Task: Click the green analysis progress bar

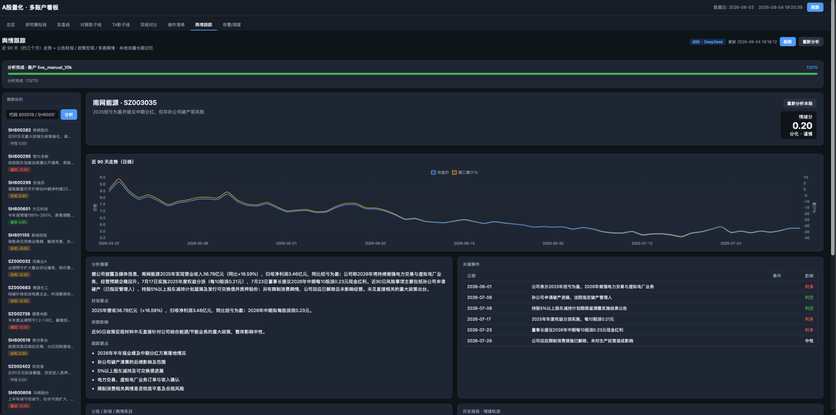Action: 412,74
